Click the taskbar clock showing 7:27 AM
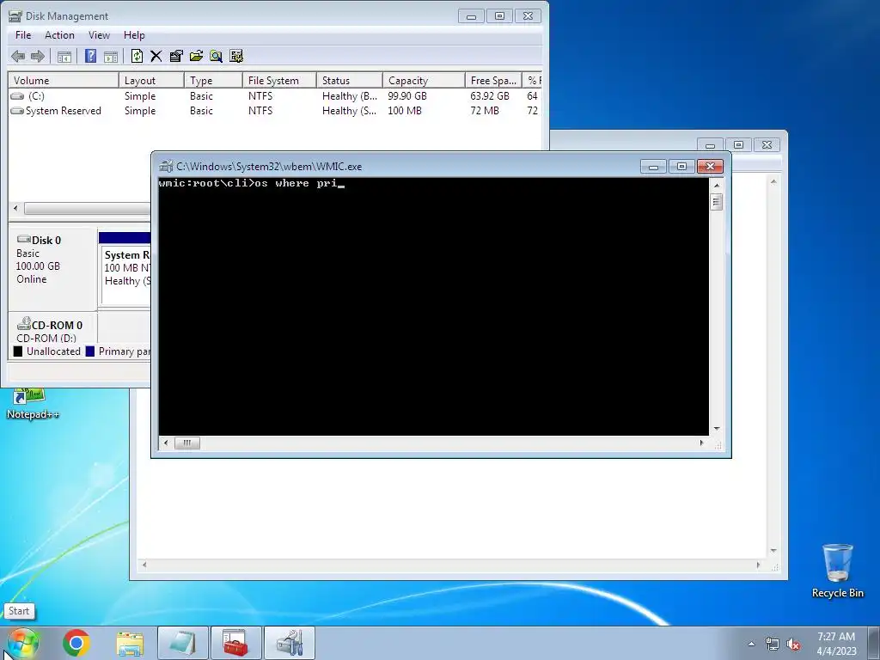Viewport: 880px width, 660px height. [x=836, y=644]
